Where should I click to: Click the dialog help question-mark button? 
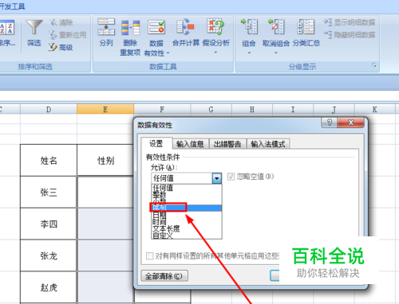[x=330, y=123]
